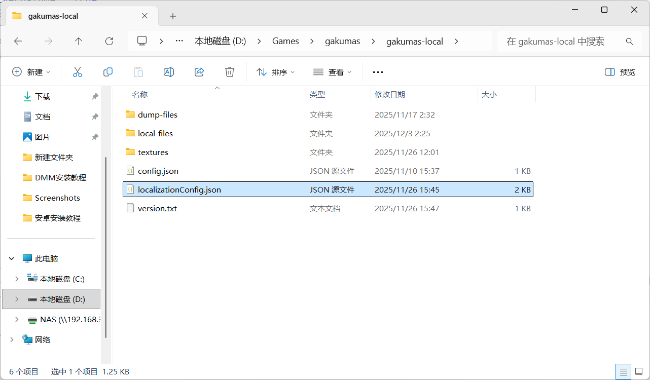Viewport: 650px width, 380px height.
Task: Click the Delete trash can icon
Action: coord(230,72)
